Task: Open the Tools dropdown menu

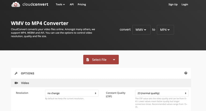Action: click(x=60, y=5)
